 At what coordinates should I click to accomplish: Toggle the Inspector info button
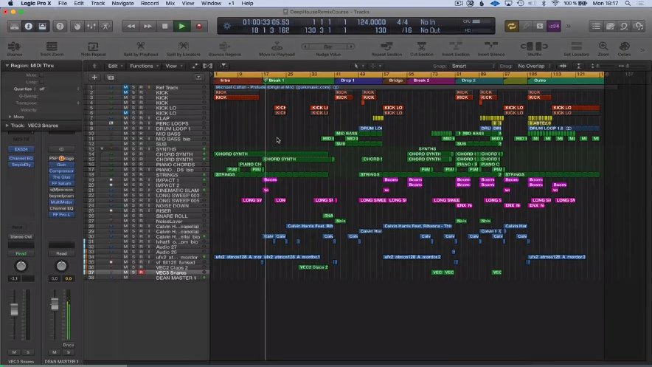(28, 27)
